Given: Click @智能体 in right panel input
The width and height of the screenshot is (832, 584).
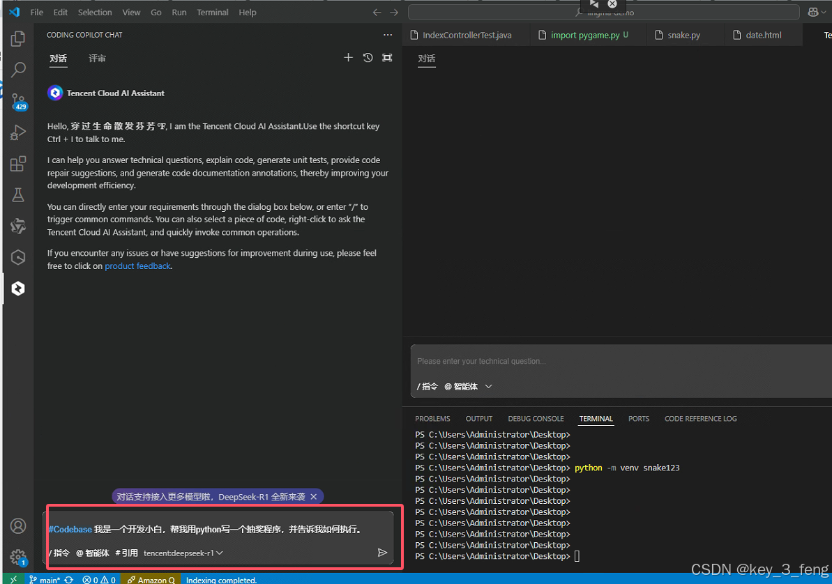Looking at the screenshot, I should pos(460,386).
